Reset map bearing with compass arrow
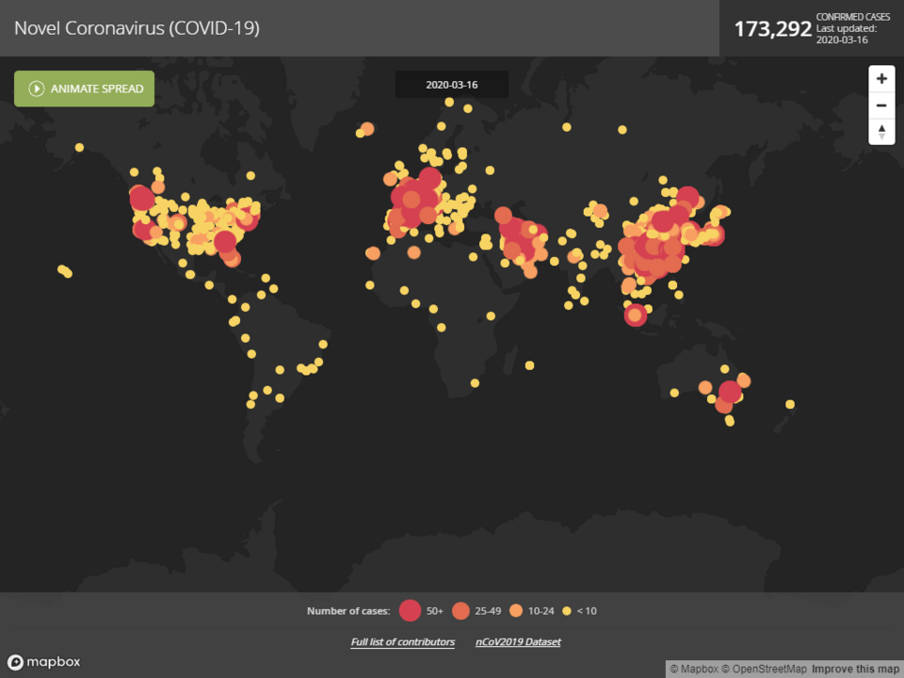This screenshot has width=904, height=678. click(881, 132)
